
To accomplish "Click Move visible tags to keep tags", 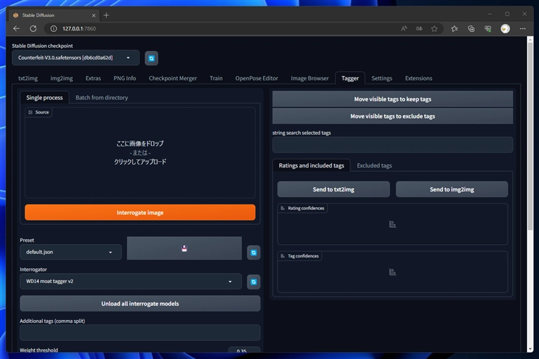I will [x=393, y=99].
